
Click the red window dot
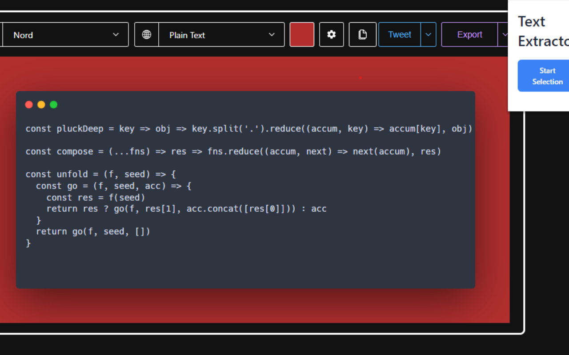pyautogui.click(x=29, y=105)
